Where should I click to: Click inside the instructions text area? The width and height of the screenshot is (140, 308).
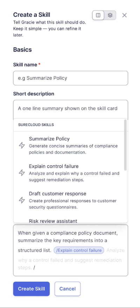pos(70,250)
